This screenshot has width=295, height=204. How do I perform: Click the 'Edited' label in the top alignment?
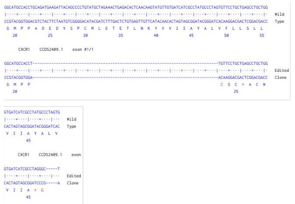(x=281, y=70)
